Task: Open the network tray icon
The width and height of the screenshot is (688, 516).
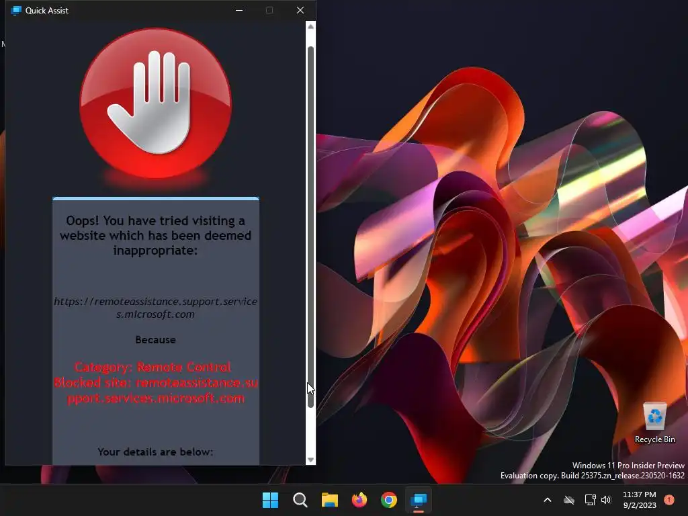Action: point(590,500)
